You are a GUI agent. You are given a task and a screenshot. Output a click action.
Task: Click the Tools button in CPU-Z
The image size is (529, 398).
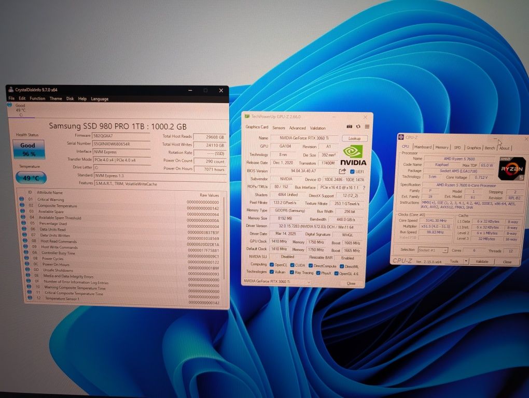click(x=454, y=261)
